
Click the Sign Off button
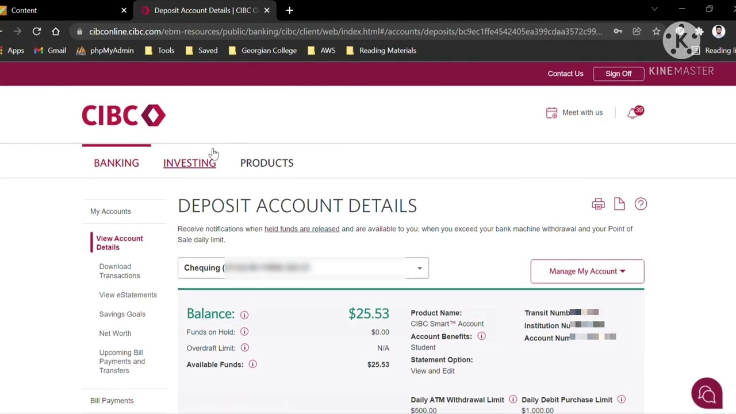619,74
